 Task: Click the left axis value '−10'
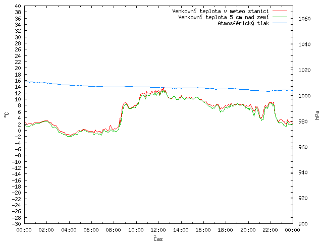click(x=17, y=162)
